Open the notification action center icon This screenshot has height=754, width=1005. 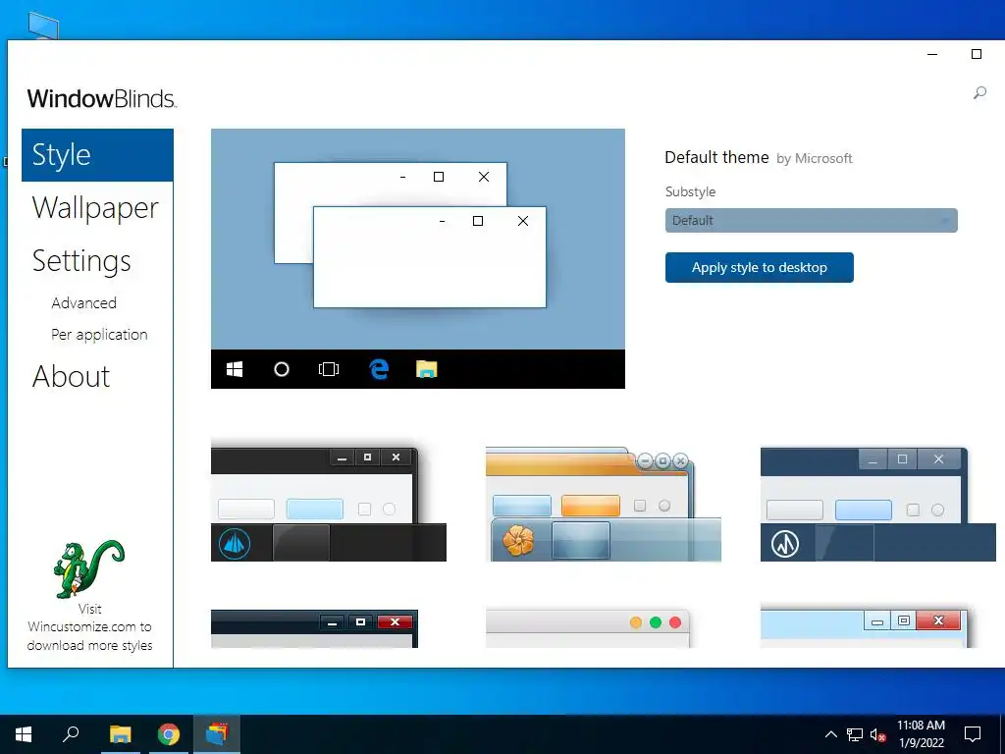(973, 734)
